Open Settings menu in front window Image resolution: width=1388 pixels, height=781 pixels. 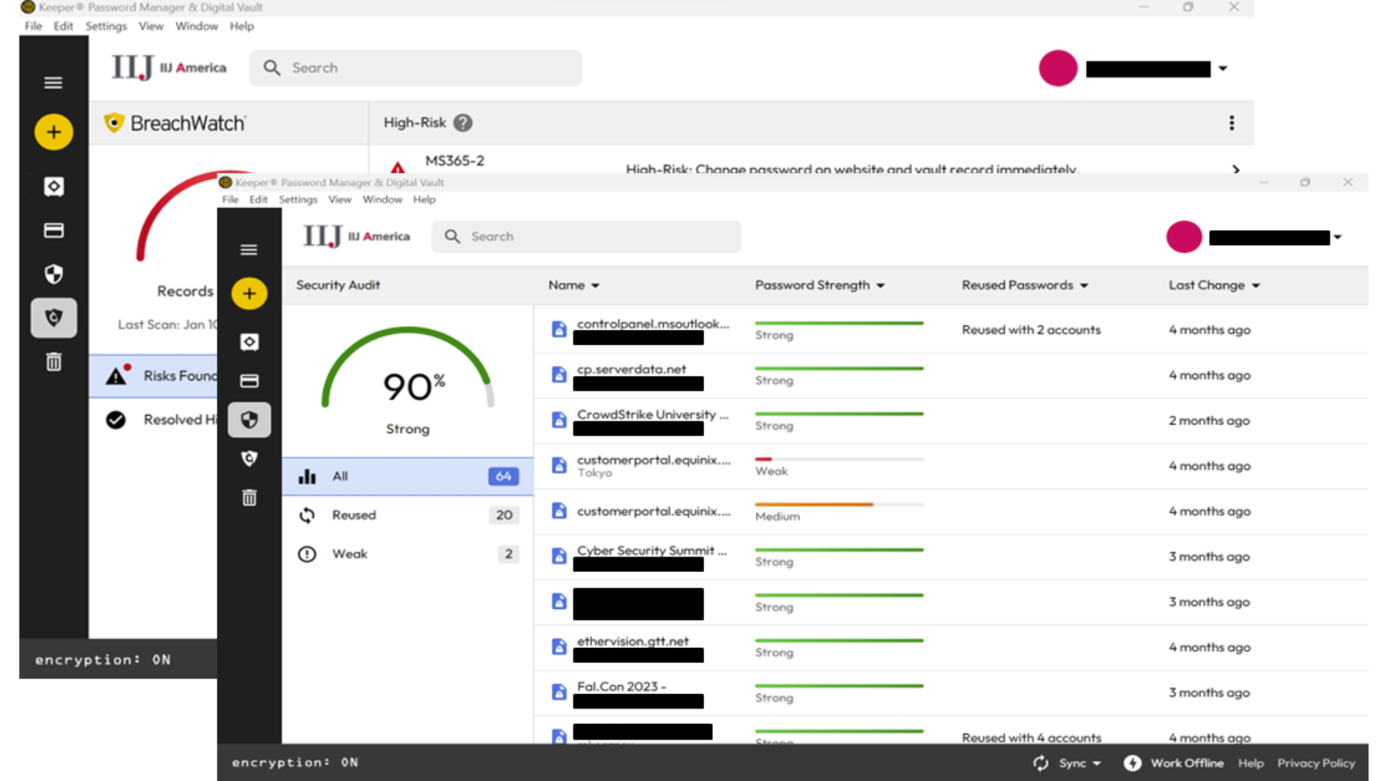tap(298, 200)
